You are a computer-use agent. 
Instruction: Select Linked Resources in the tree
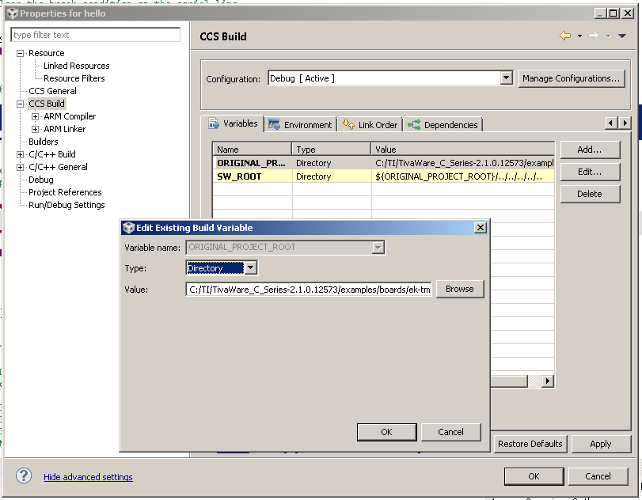(77, 66)
